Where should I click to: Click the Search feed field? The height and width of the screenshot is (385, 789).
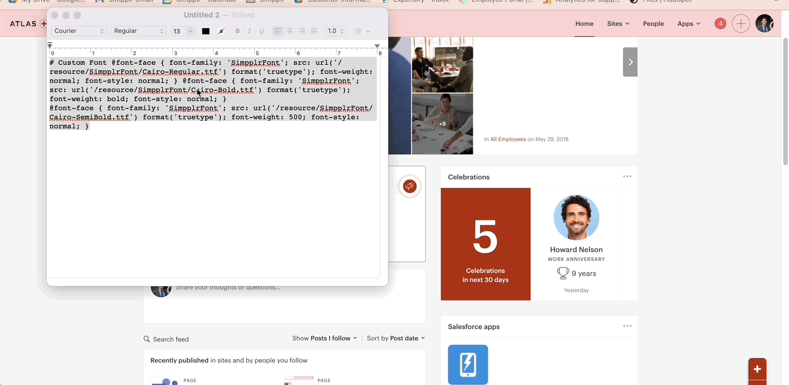(171, 340)
